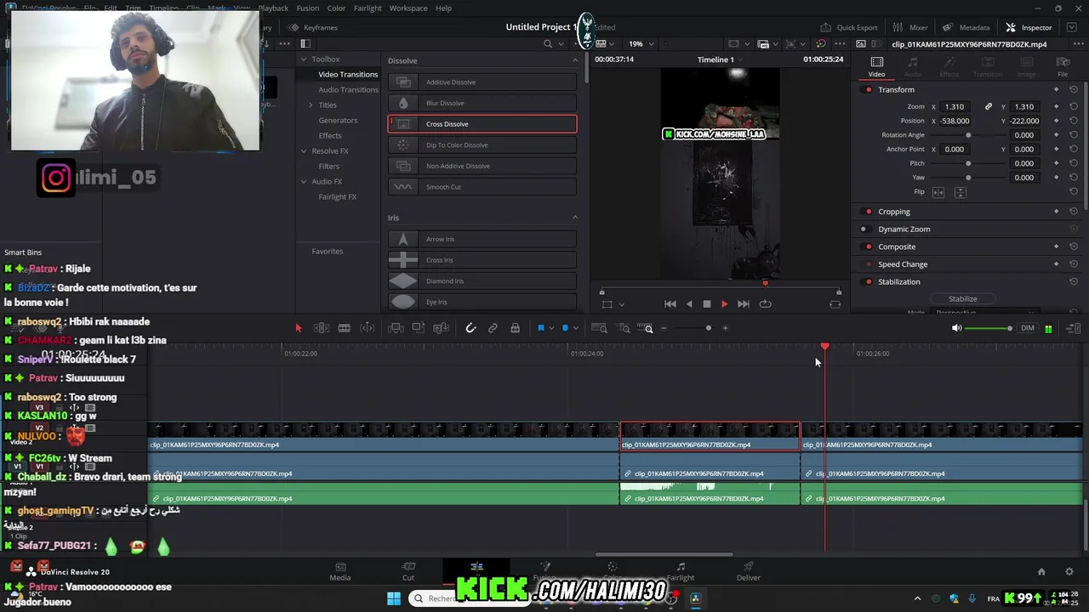Click the timeline zoom plus button
The image size is (1089, 612).
[725, 328]
